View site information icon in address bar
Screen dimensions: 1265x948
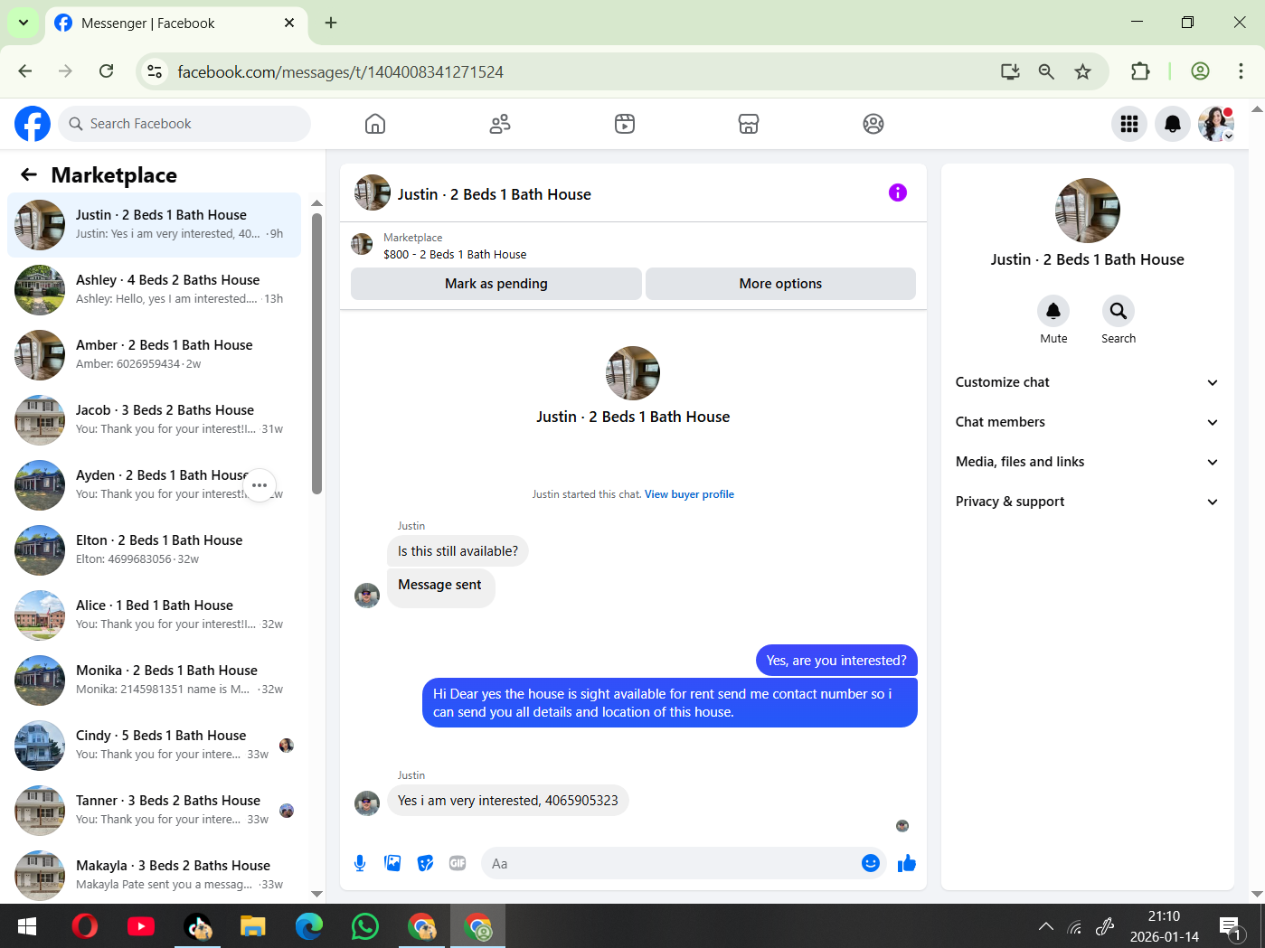point(155,71)
